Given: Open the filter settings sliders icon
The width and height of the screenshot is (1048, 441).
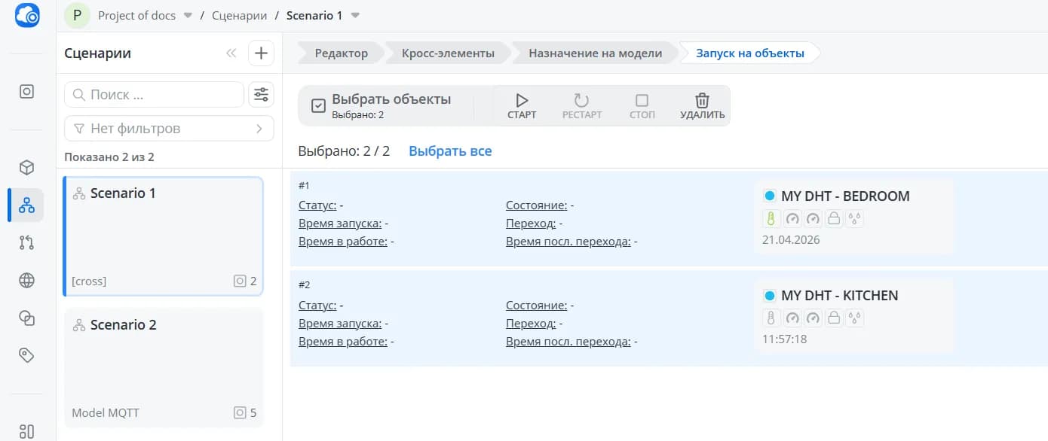Looking at the screenshot, I should click(x=262, y=95).
